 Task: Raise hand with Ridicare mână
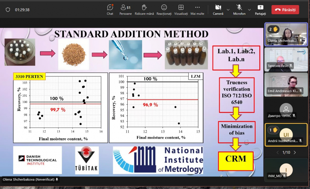[x=144, y=9]
